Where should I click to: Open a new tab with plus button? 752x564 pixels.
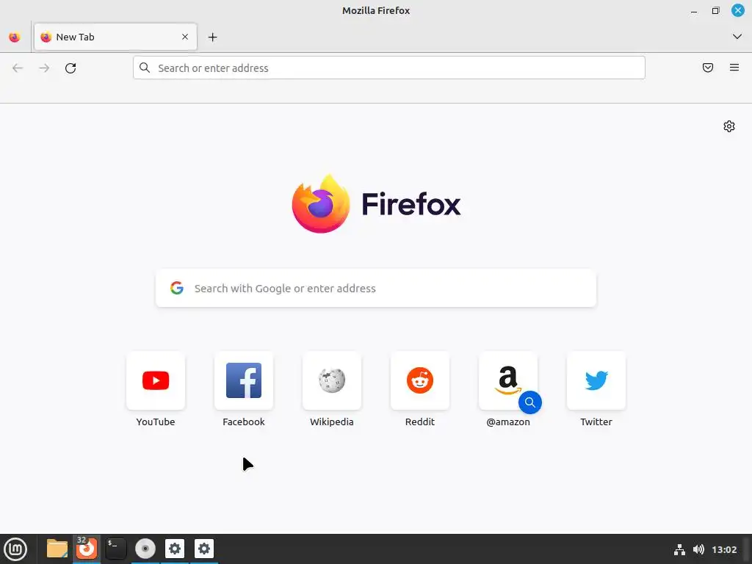click(212, 37)
